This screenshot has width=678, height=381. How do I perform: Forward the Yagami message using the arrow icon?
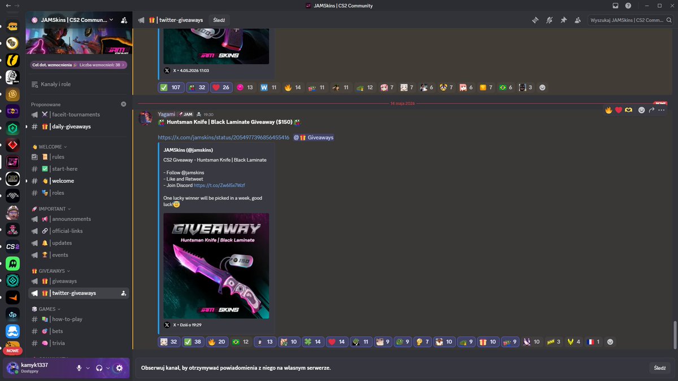[x=651, y=110]
